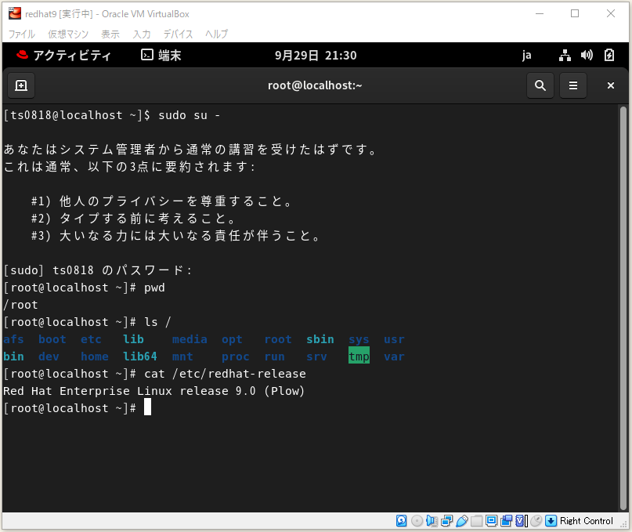Open the shared folders status icon
This screenshot has width=632, height=532.
point(476,521)
